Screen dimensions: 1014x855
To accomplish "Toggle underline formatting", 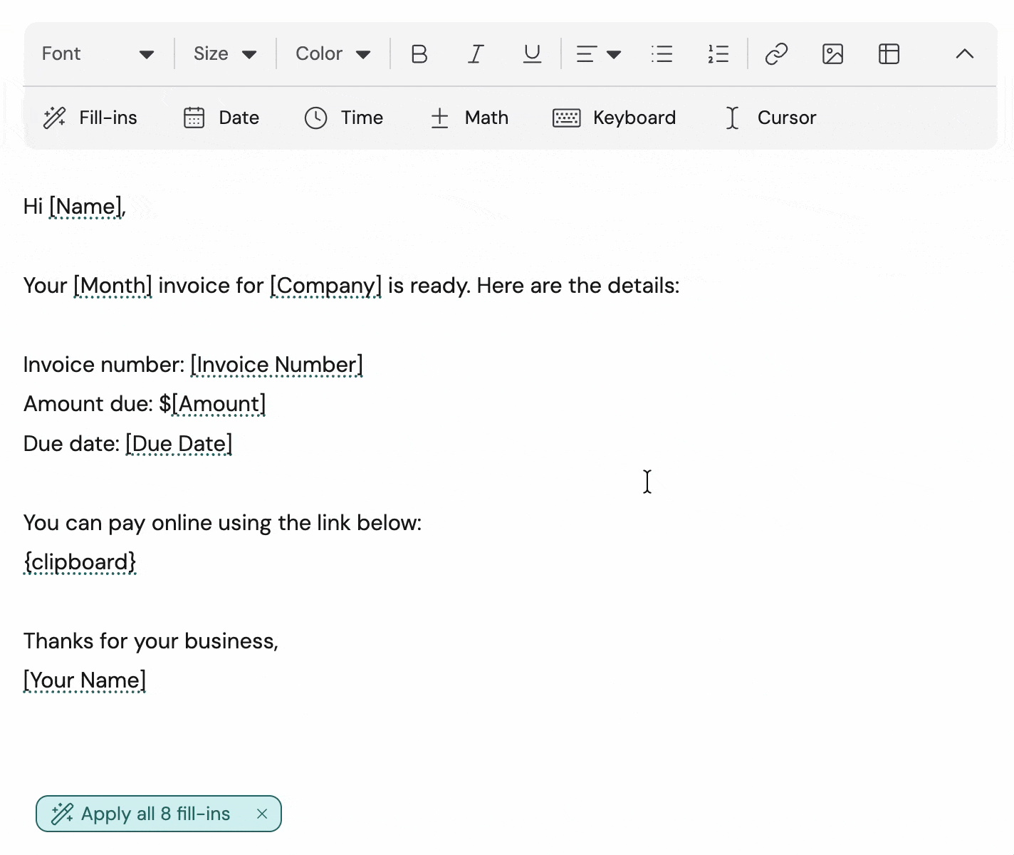I will point(532,54).
